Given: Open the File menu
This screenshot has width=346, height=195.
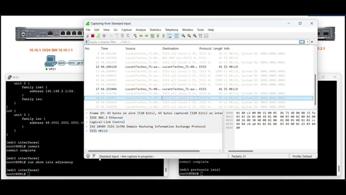Looking at the screenshot, I should (88, 30).
